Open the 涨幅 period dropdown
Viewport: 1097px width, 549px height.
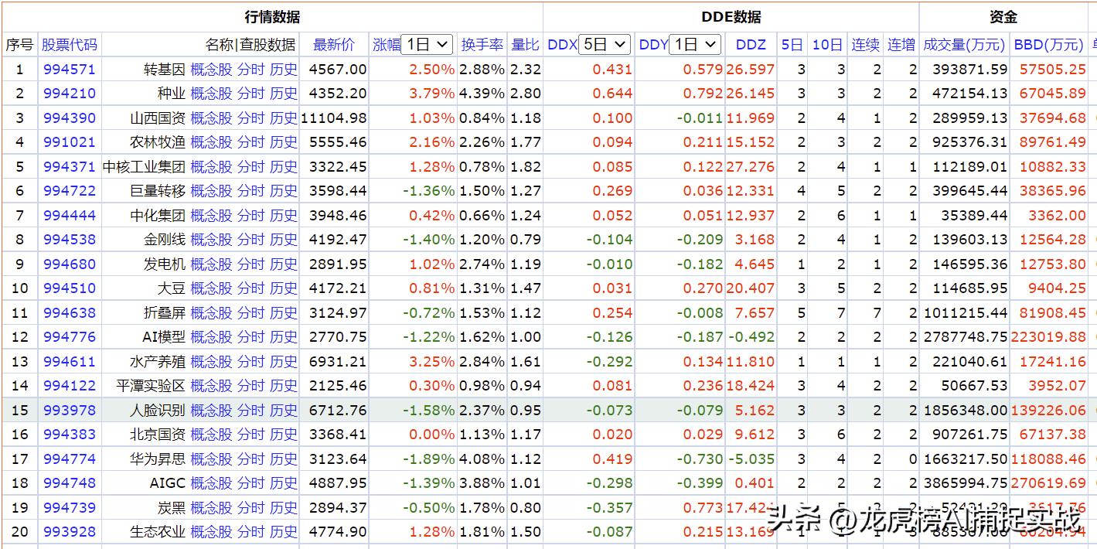425,44
